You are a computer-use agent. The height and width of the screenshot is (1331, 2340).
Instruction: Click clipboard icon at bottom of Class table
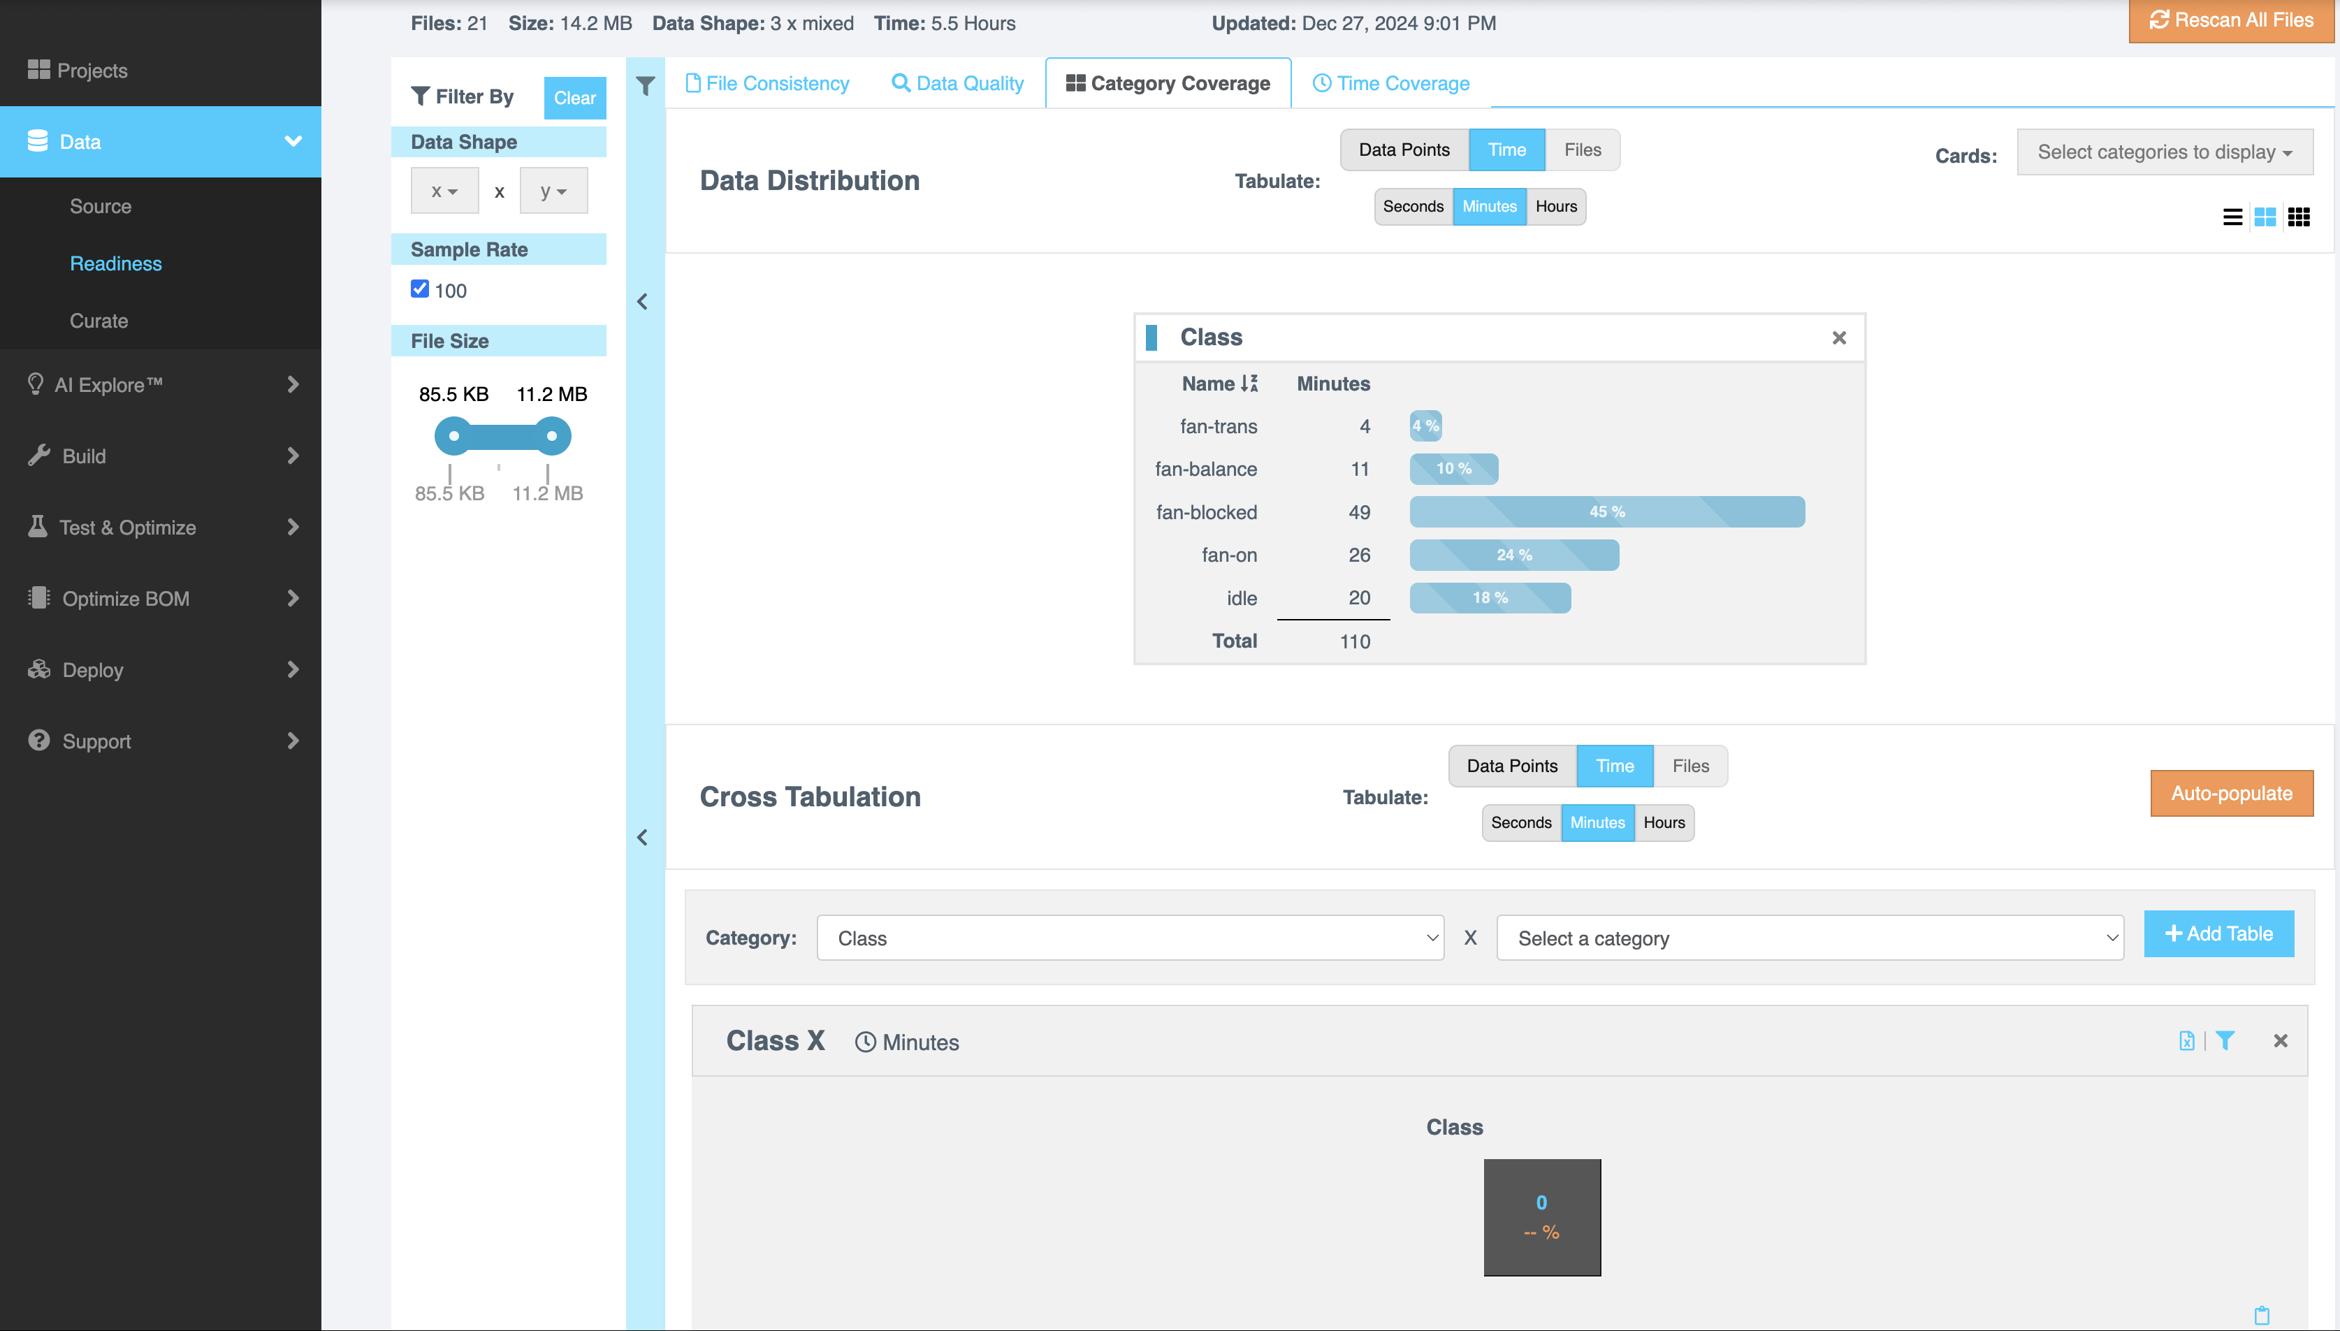2261,1314
